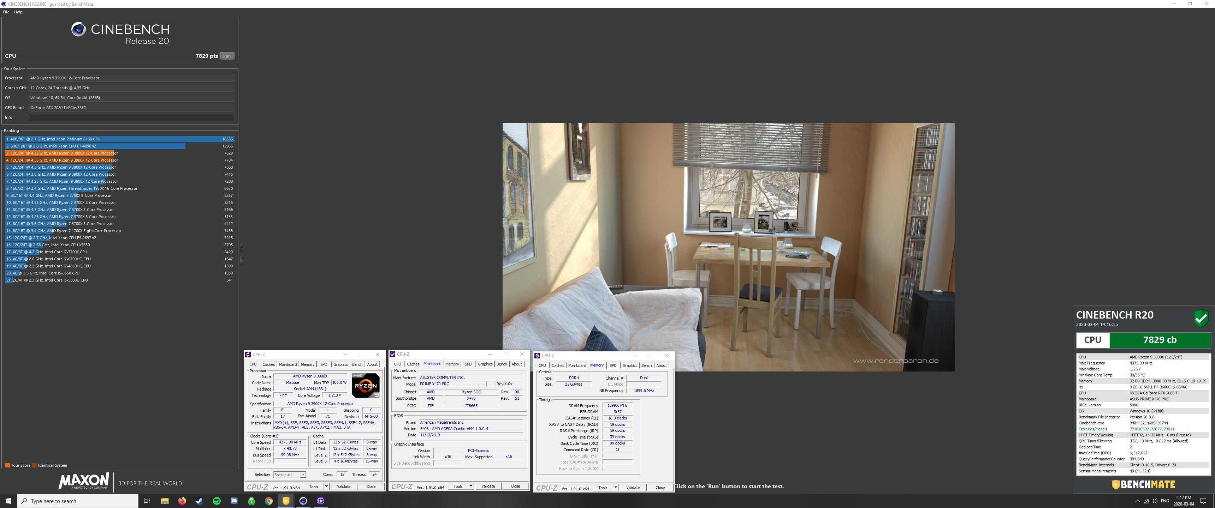Open SPD tab in first CPU-Z window
This screenshot has width=1215, height=508.
click(324, 364)
